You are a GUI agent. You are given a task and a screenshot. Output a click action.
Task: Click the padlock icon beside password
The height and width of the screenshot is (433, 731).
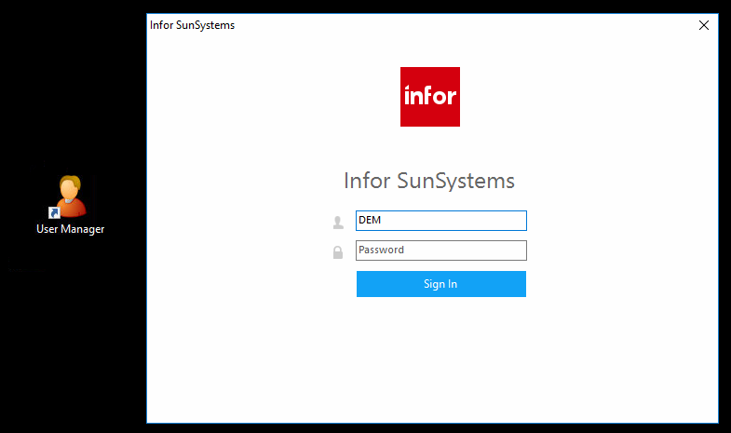click(x=337, y=252)
